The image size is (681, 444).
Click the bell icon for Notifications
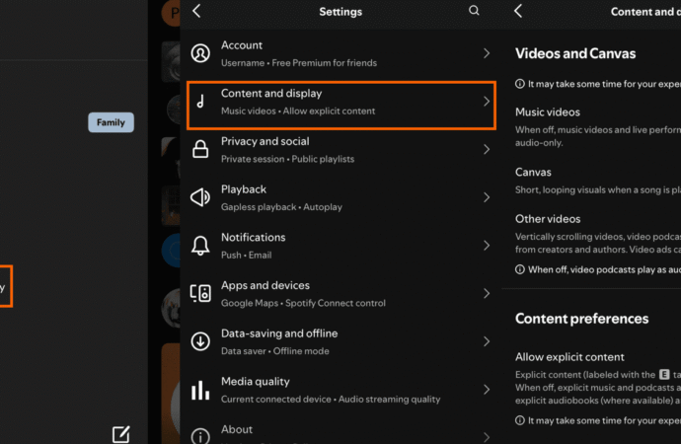[200, 246]
